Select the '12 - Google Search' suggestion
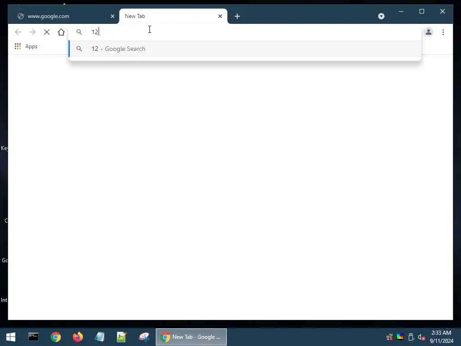This screenshot has width=461, height=346. click(244, 49)
